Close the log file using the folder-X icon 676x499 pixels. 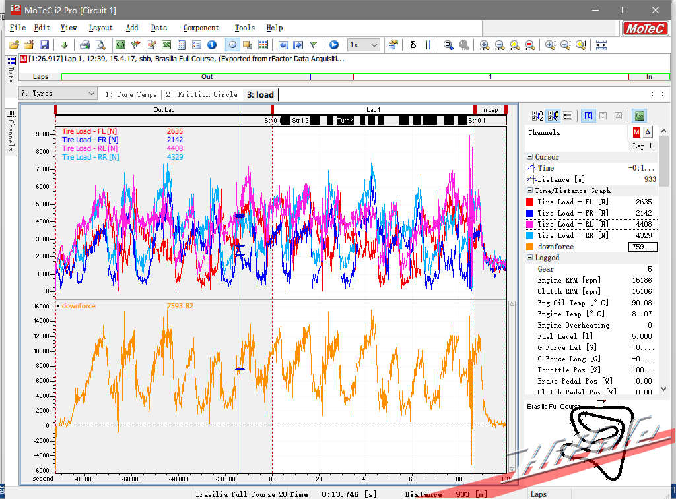tap(29, 45)
